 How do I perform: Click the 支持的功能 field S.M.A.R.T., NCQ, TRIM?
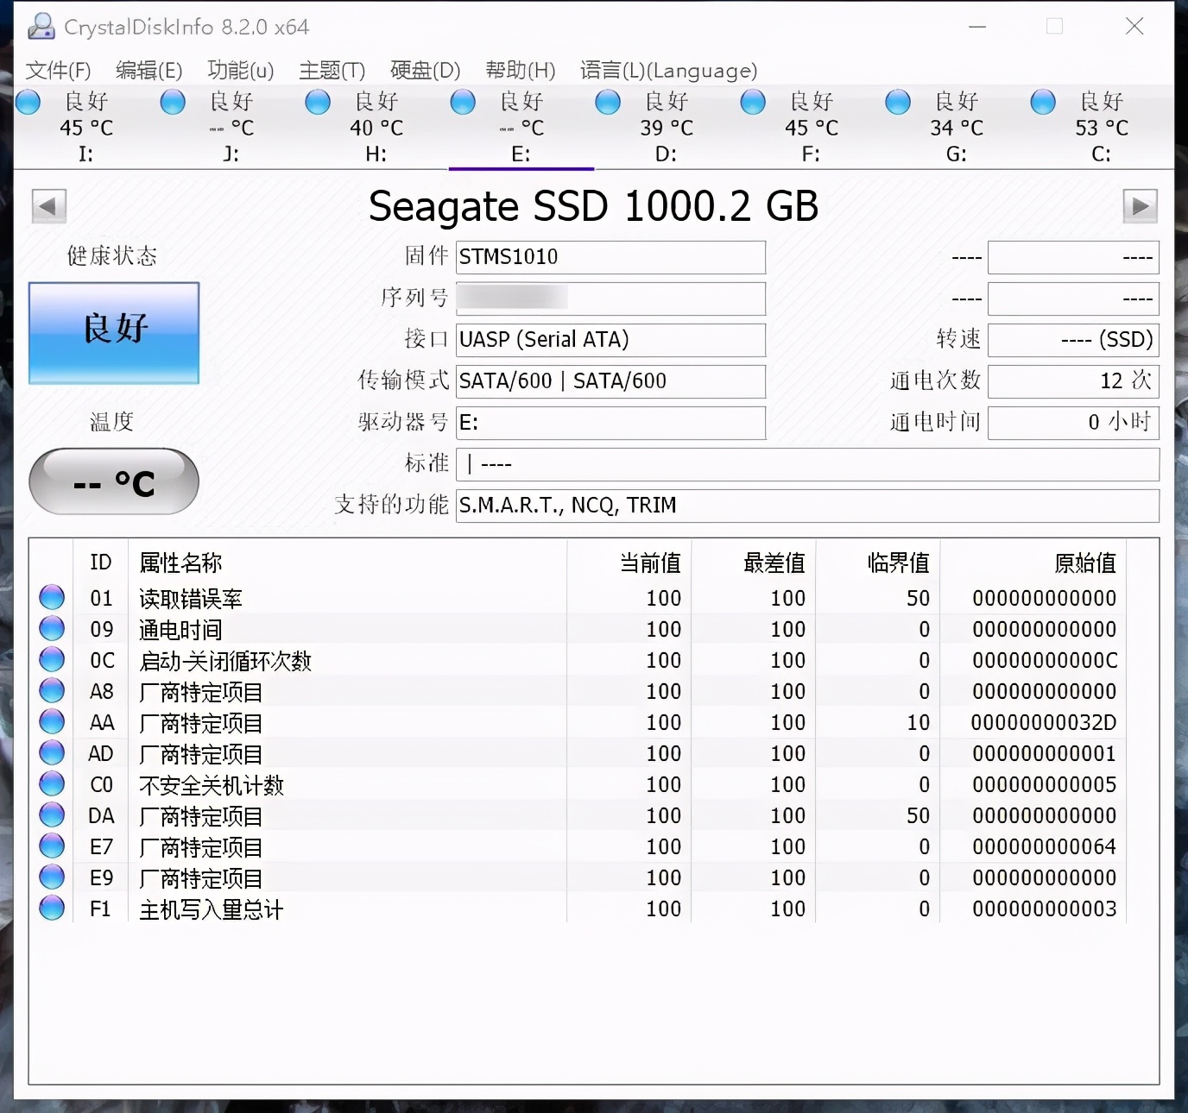tap(807, 506)
